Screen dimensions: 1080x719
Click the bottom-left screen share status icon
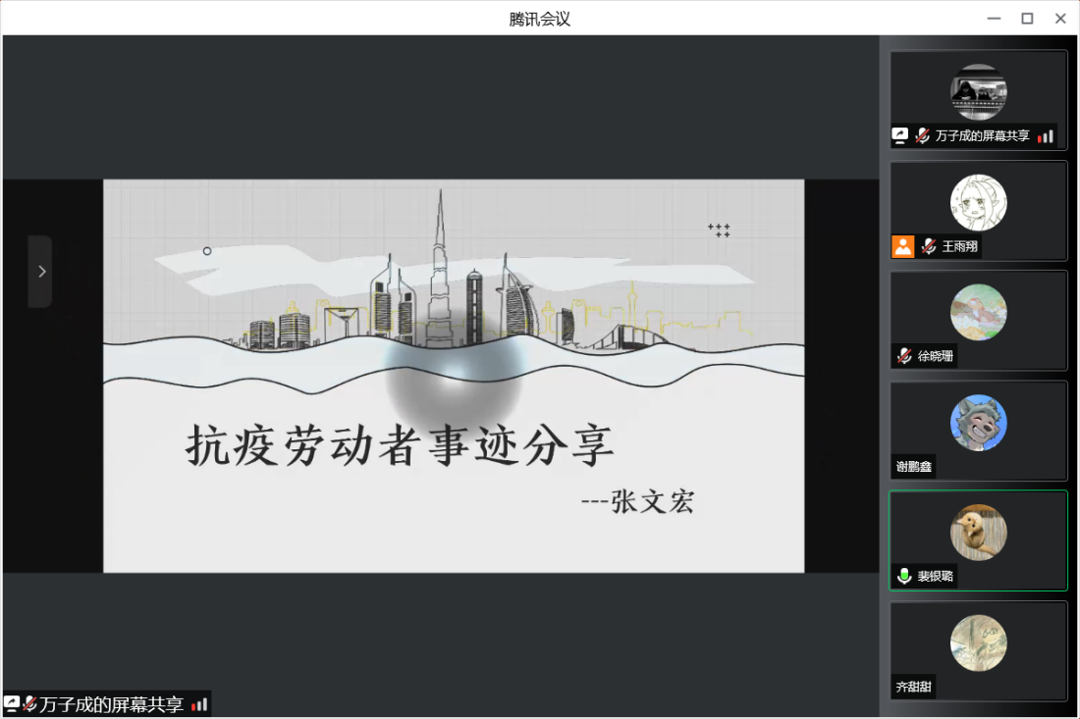pyautogui.click(x=12, y=704)
